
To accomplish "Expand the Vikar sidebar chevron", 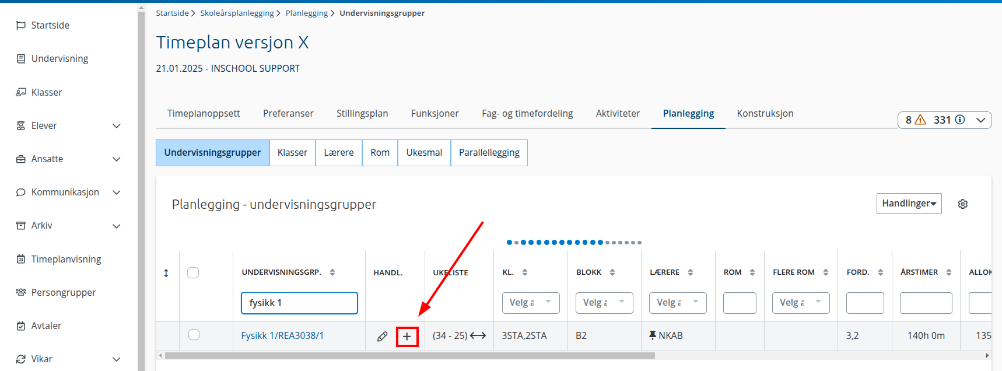I will tap(117, 359).
